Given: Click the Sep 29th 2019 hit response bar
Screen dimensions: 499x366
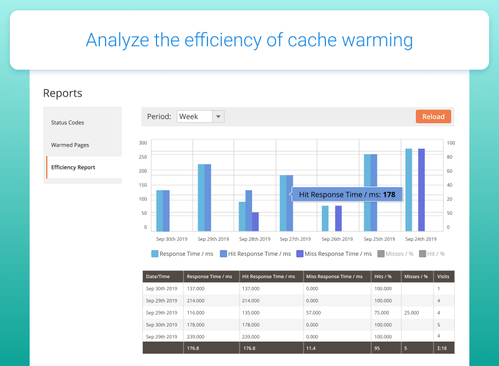Looking at the screenshot, I should [208, 198].
